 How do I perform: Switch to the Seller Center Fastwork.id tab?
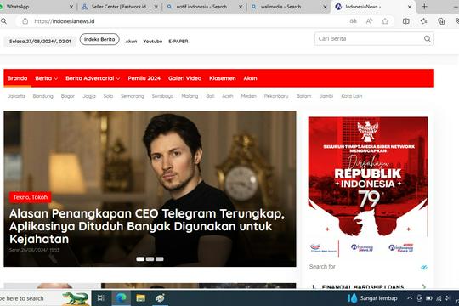click(x=118, y=7)
